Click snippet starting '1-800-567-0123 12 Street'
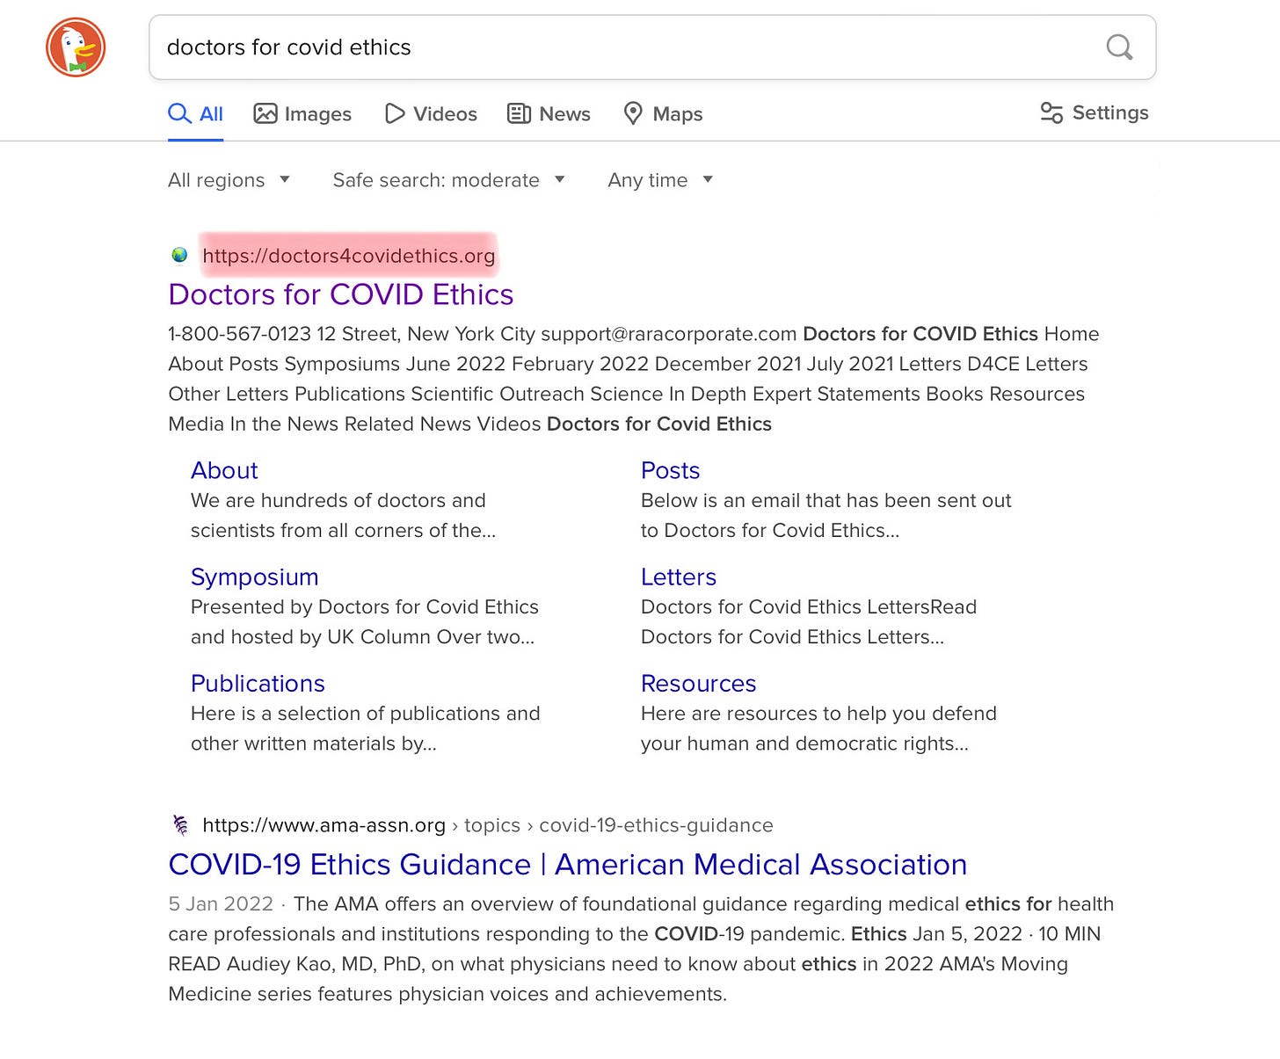Screen dimensions: 1280x1059 pyautogui.click(x=633, y=379)
